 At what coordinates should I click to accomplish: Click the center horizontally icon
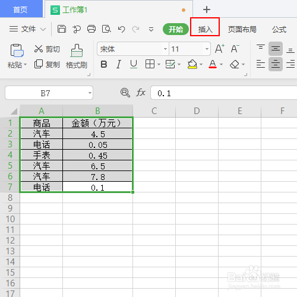point(276,64)
